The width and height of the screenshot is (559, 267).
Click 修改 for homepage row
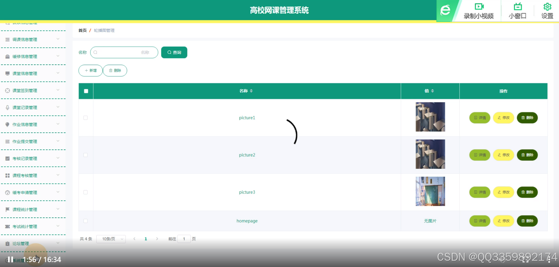point(503,221)
